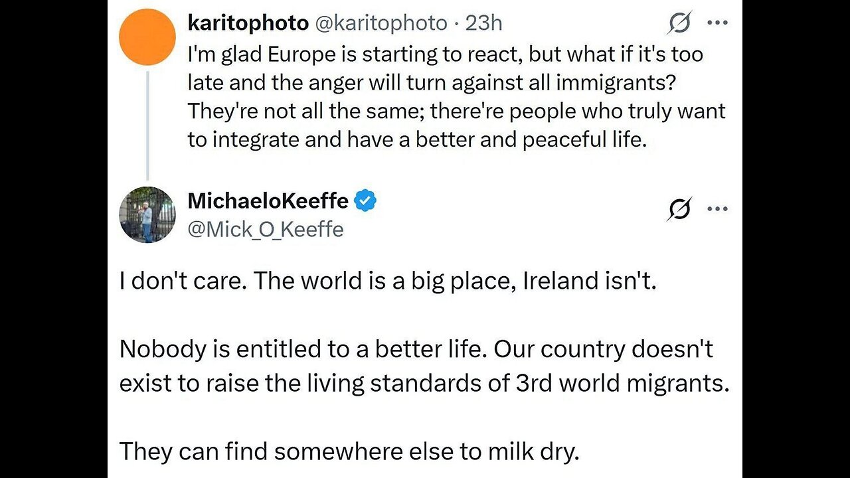Open the @Mick_O_Keeffe handle link
The image size is (850, 478).
click(x=266, y=230)
